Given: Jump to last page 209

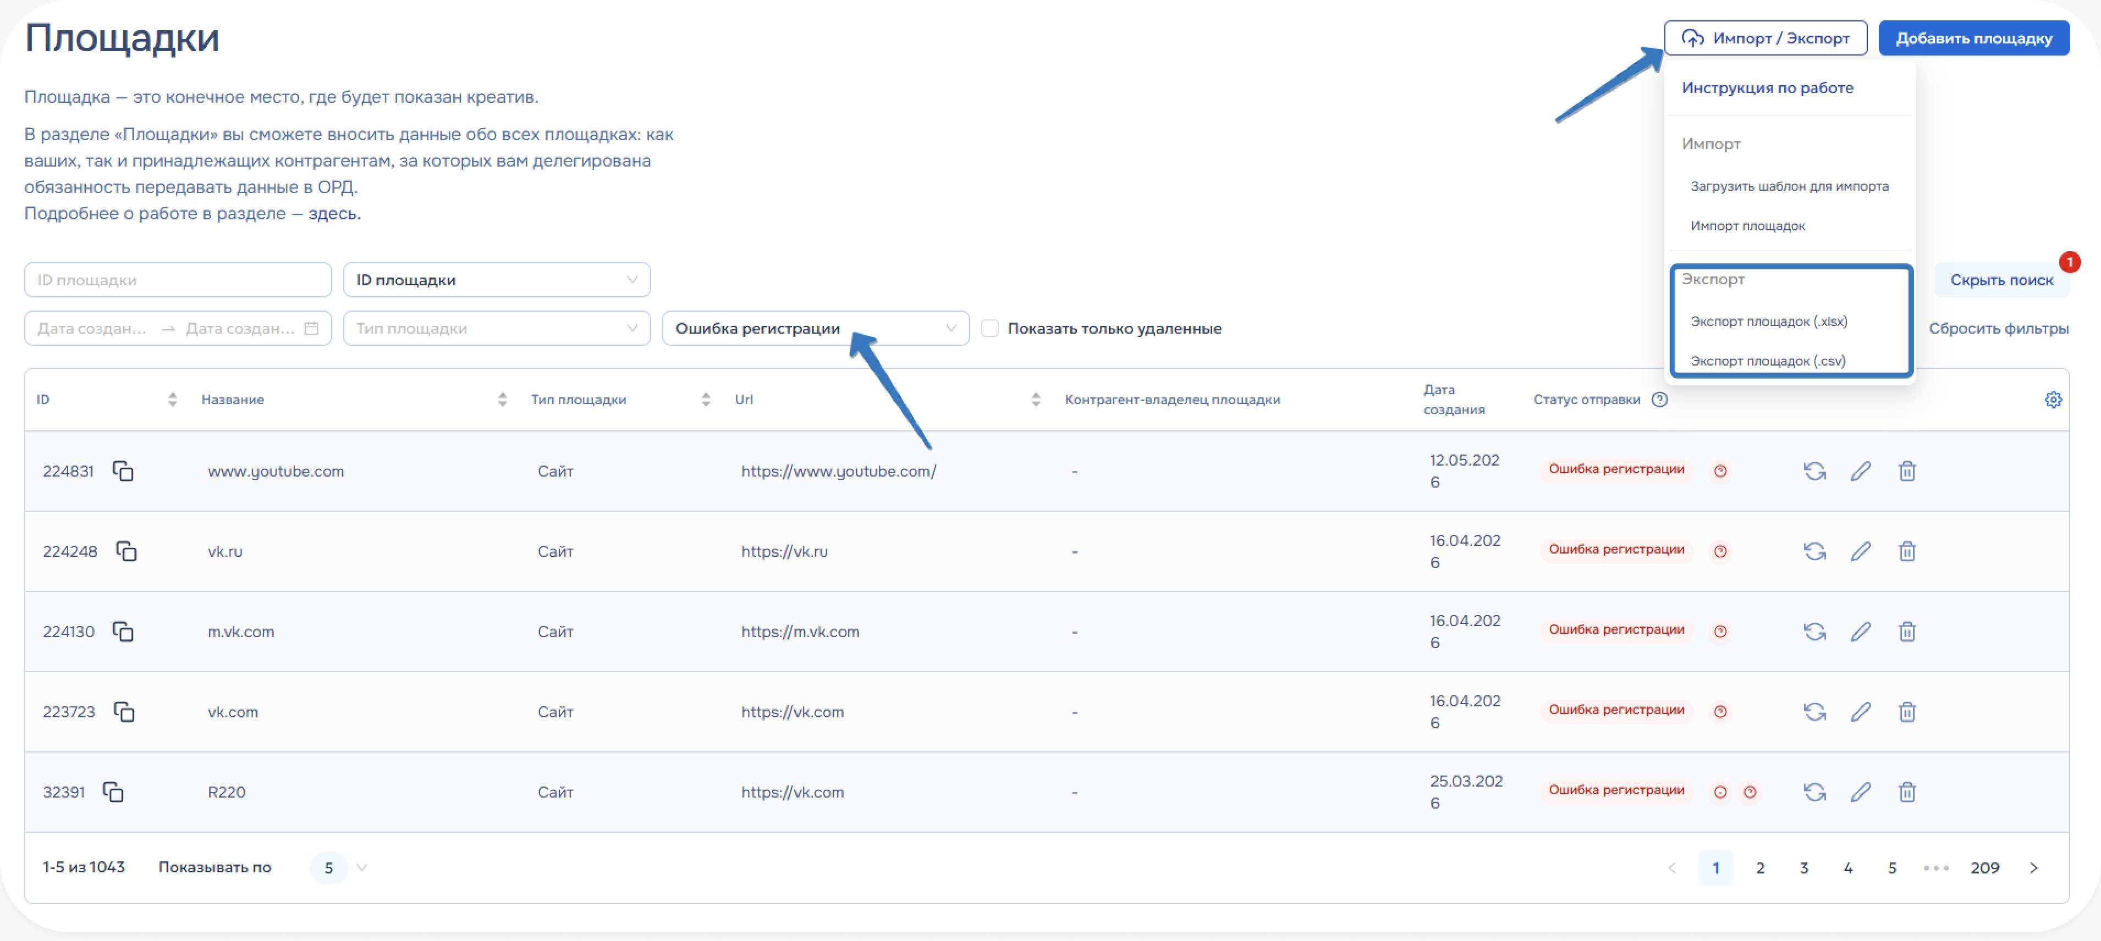Looking at the screenshot, I should (1984, 867).
